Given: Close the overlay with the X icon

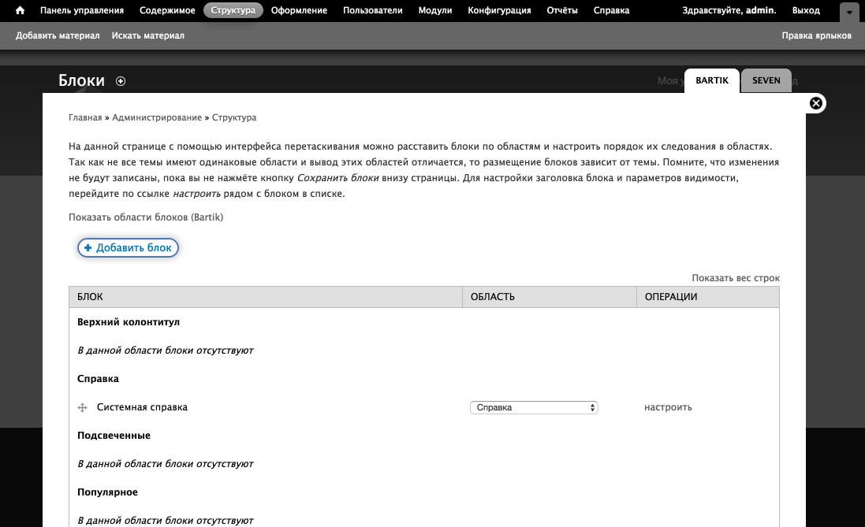Looking at the screenshot, I should pos(816,103).
